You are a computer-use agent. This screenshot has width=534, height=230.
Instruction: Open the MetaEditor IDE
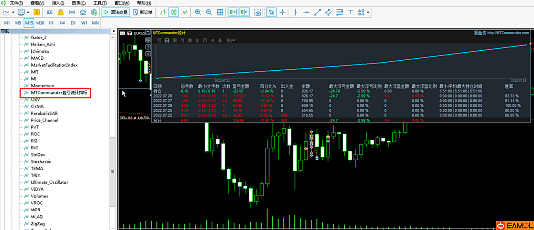(x=50, y=12)
